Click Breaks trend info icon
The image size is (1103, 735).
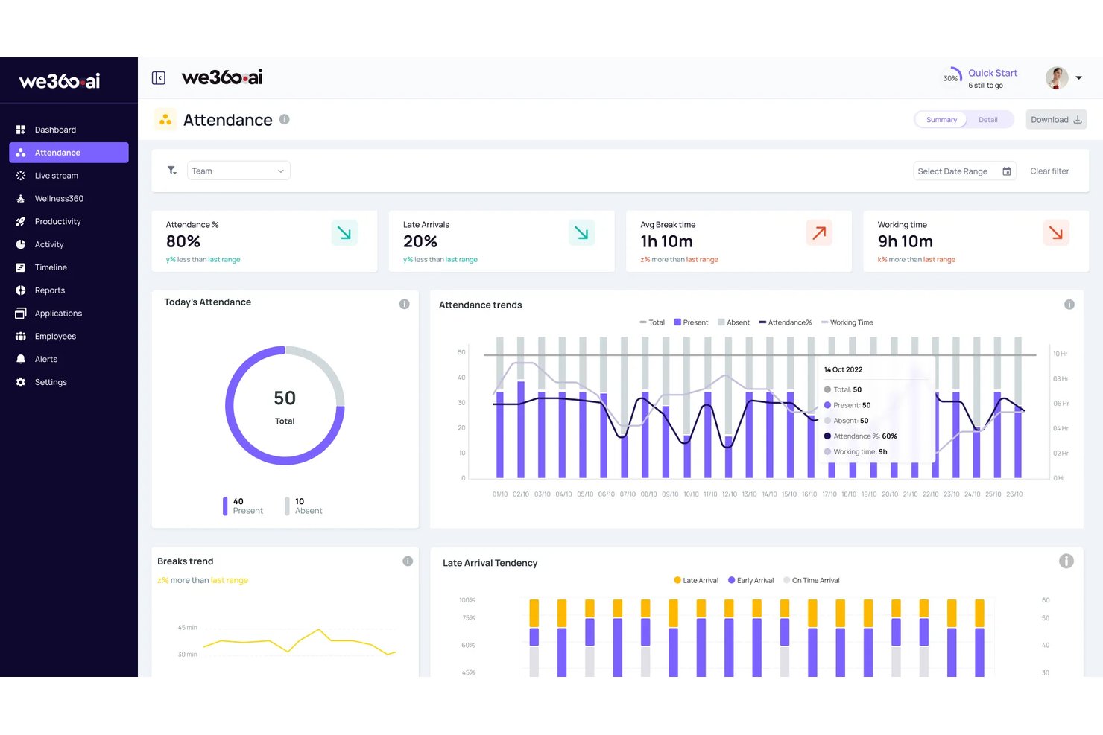point(408,561)
